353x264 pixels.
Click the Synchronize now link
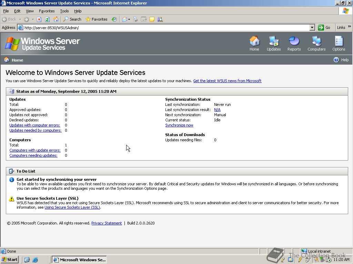[179, 125]
